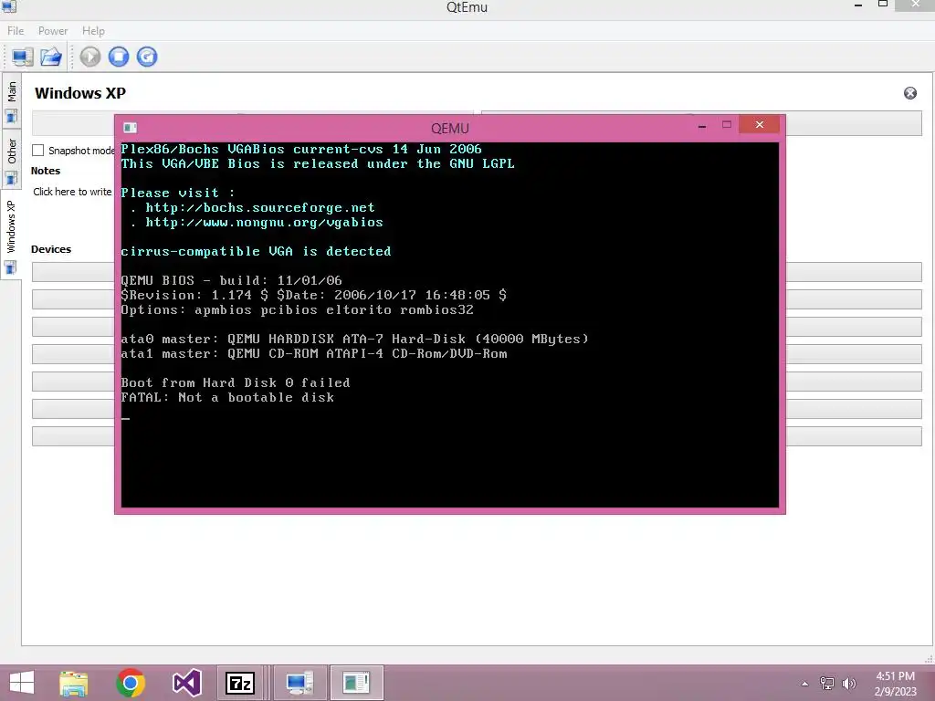This screenshot has width=935, height=701.
Task: Open the Help menu
Action: [94, 31]
